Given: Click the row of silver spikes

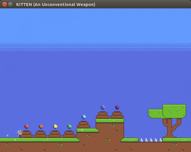Looking at the screenshot, I should [x=151, y=140].
